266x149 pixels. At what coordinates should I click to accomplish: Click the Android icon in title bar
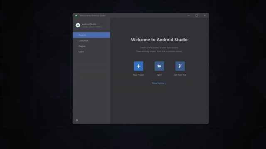[76, 16]
